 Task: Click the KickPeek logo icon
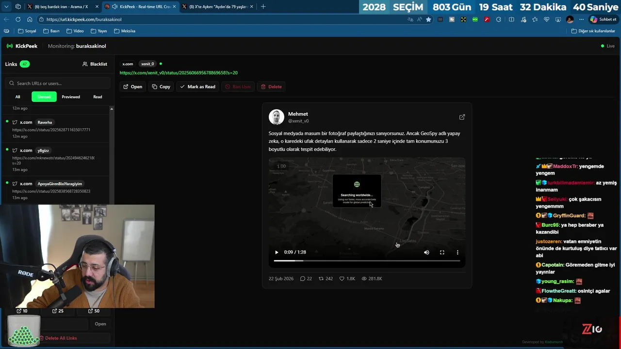click(x=10, y=46)
